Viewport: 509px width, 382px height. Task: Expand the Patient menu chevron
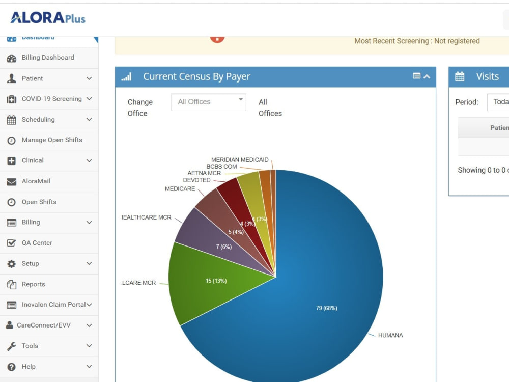click(89, 78)
